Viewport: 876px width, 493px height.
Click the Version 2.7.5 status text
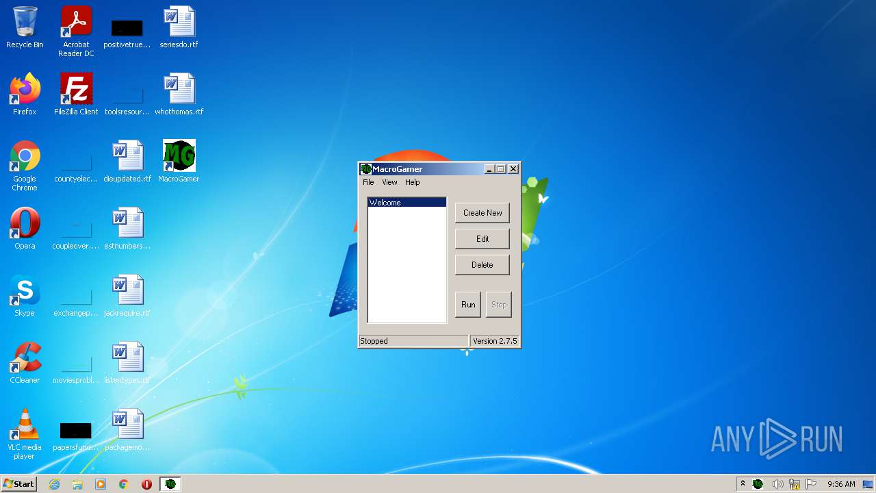pos(495,341)
